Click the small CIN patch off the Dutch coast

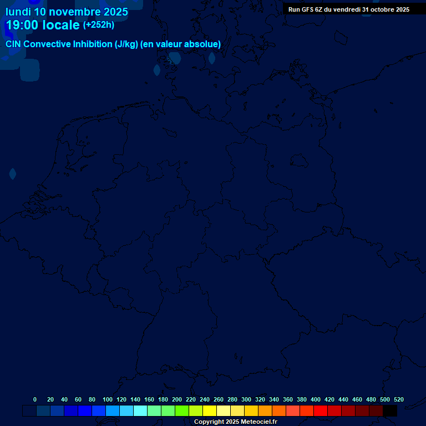[13, 174]
